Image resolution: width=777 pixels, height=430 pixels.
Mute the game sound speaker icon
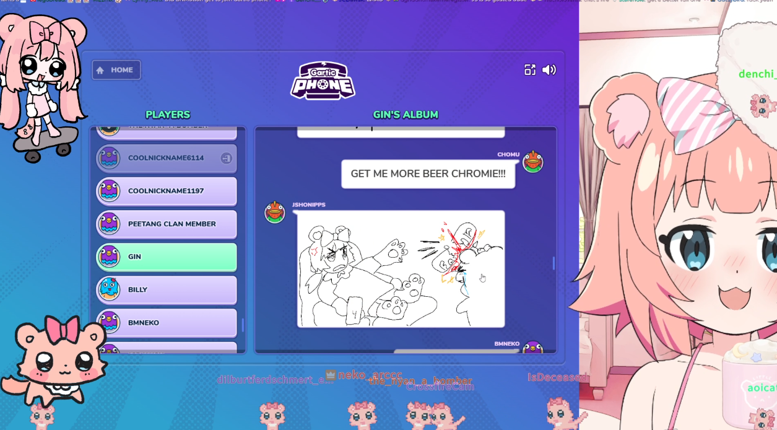click(x=549, y=70)
